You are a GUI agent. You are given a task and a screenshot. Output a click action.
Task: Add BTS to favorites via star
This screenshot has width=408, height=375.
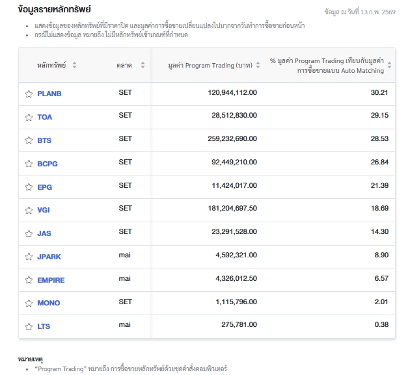point(29,140)
